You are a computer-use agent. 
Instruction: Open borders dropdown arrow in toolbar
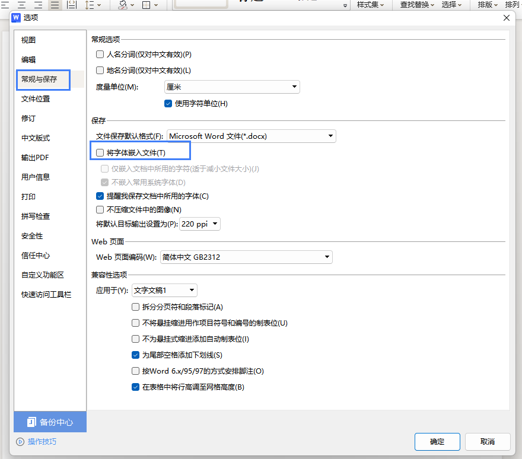point(156,5)
